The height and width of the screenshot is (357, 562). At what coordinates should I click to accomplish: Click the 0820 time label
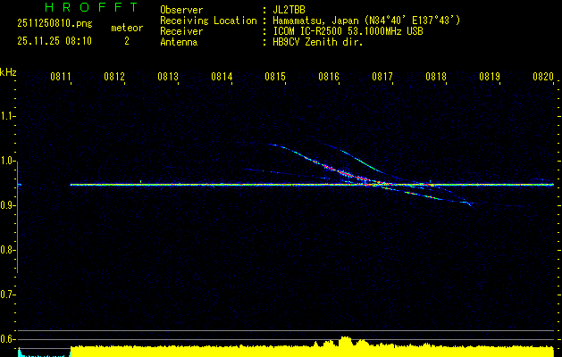coord(543,78)
